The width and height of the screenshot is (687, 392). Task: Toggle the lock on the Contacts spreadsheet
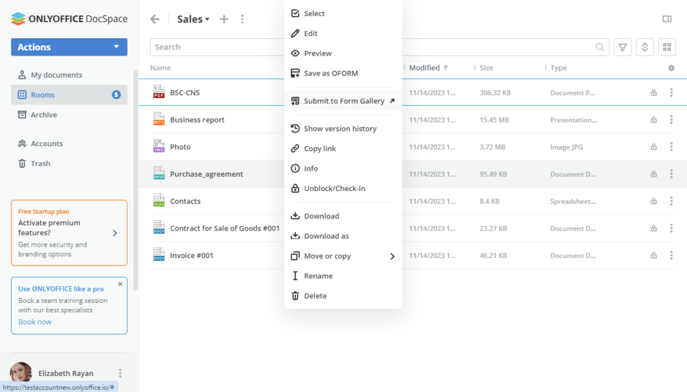[653, 200]
